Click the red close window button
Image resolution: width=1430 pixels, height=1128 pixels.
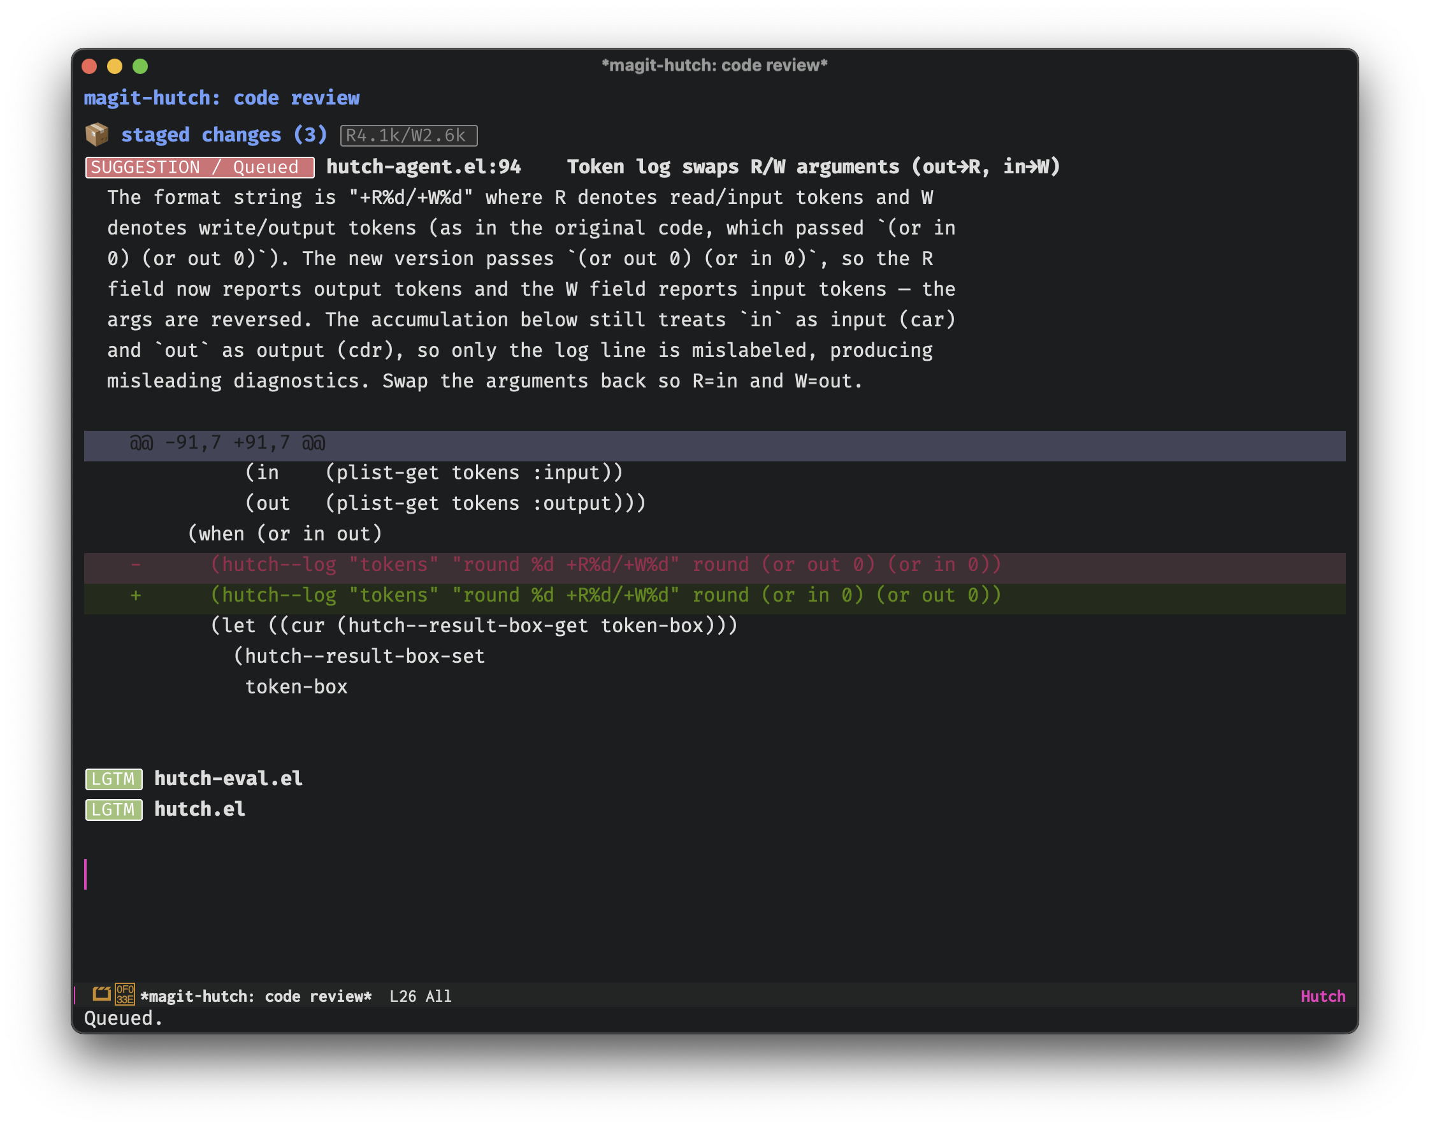[x=89, y=66]
